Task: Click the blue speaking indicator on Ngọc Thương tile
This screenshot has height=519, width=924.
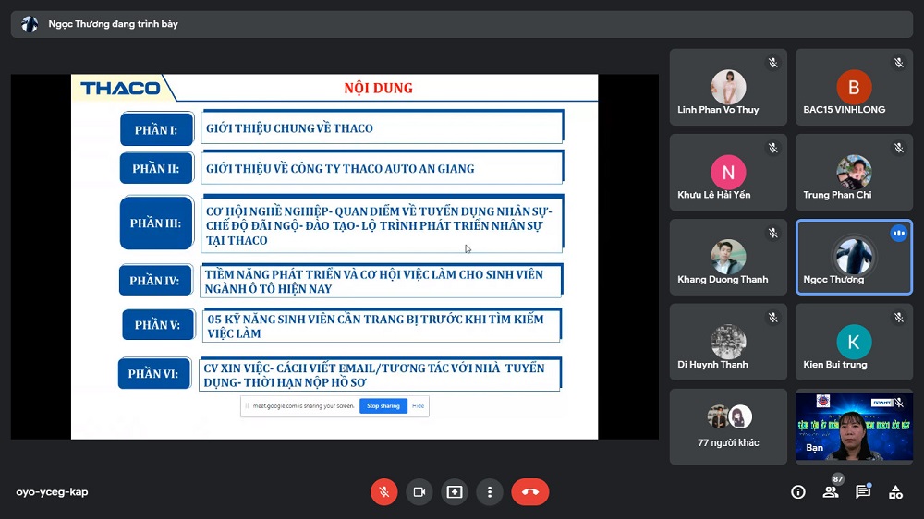Action: click(898, 234)
